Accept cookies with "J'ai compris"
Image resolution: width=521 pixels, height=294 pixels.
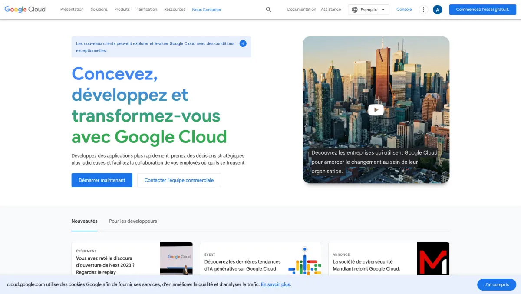coord(497,285)
